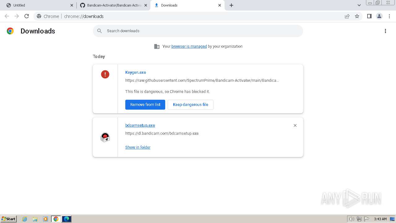Click the Chrome site info icon
The width and height of the screenshot is (396, 223).
[39, 16]
